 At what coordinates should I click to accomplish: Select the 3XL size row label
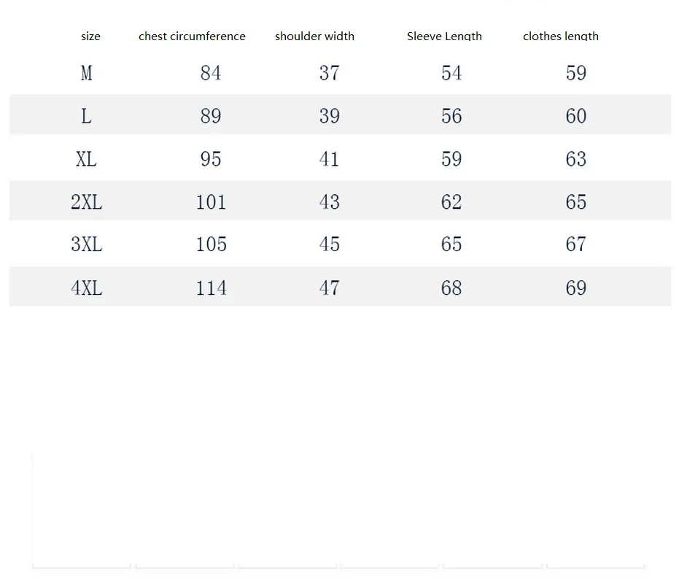87,244
